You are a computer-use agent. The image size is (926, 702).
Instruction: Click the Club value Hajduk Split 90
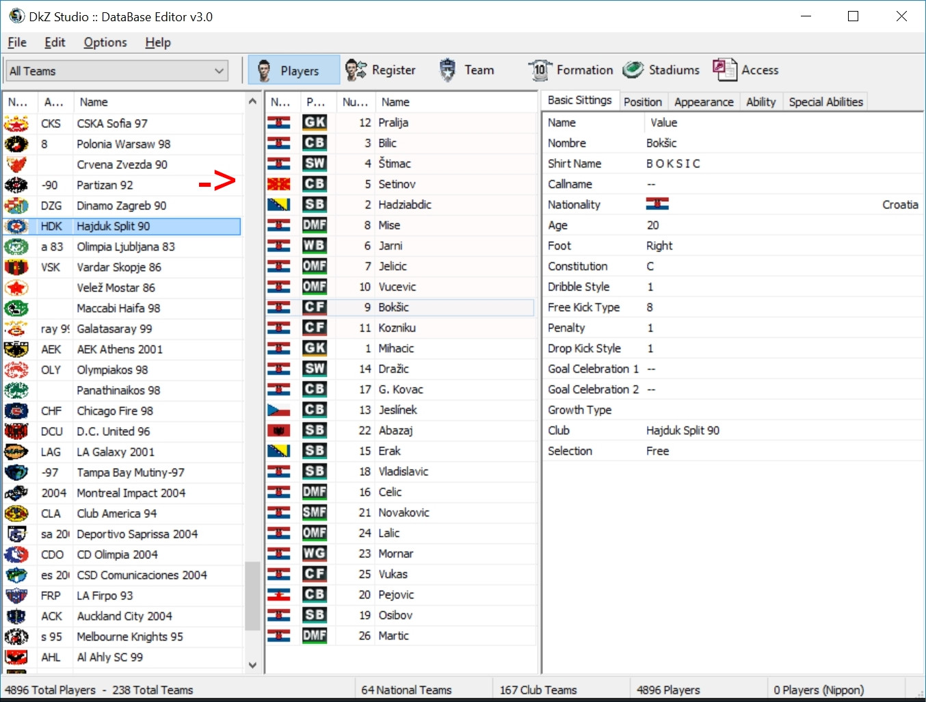683,430
